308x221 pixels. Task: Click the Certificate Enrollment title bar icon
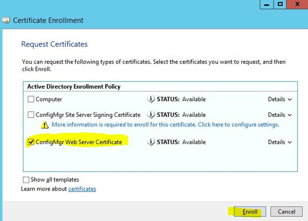point(6,20)
